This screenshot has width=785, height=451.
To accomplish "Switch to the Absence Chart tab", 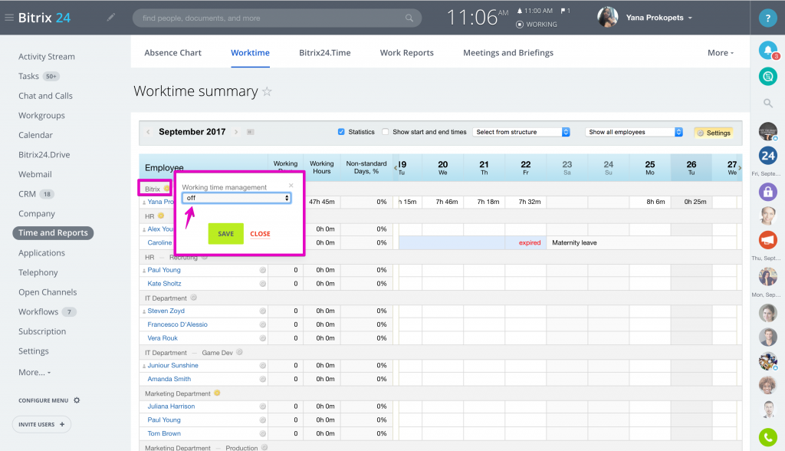I will pos(172,53).
